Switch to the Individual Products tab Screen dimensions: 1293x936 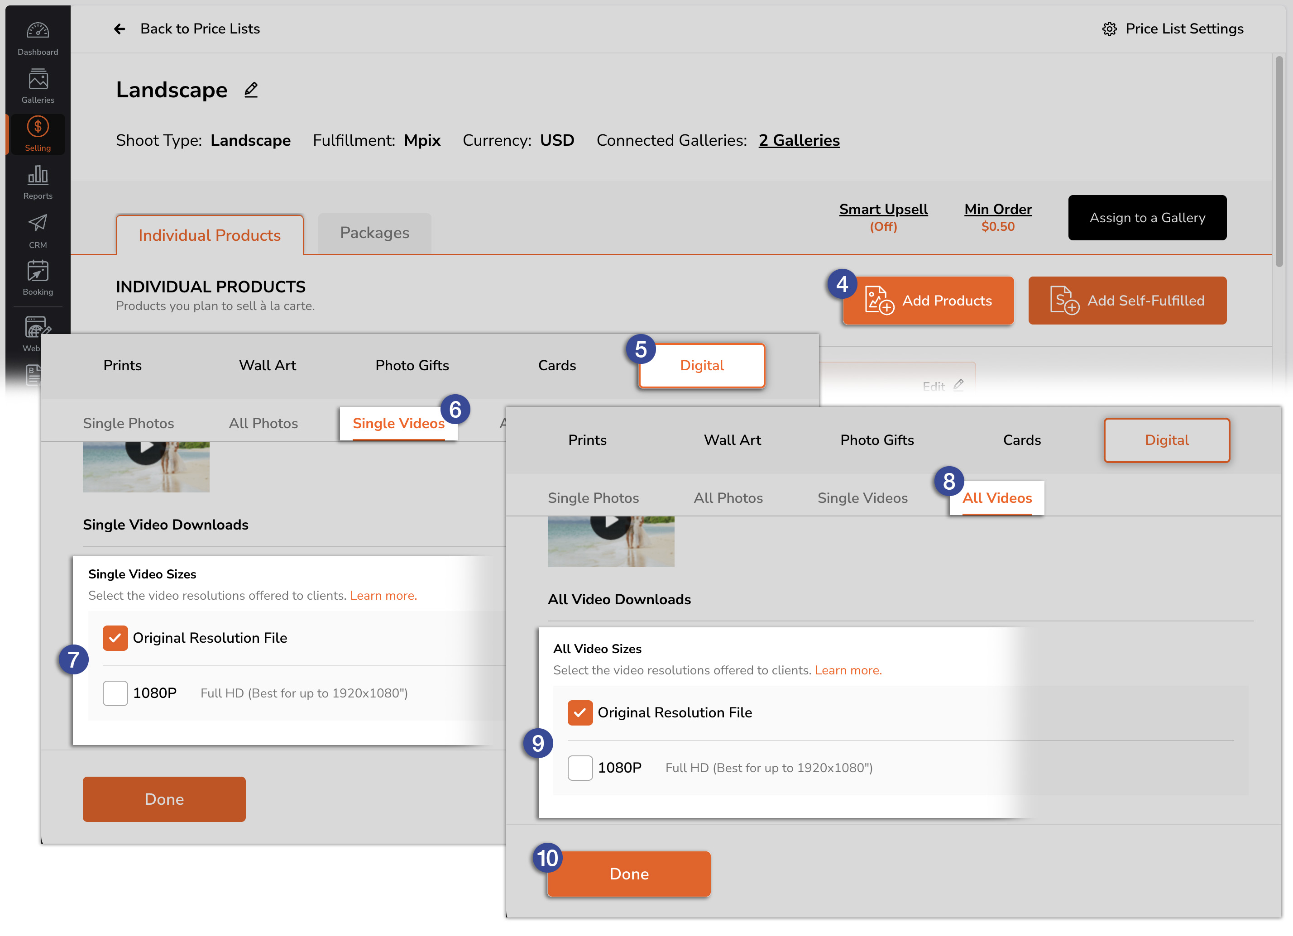209,235
